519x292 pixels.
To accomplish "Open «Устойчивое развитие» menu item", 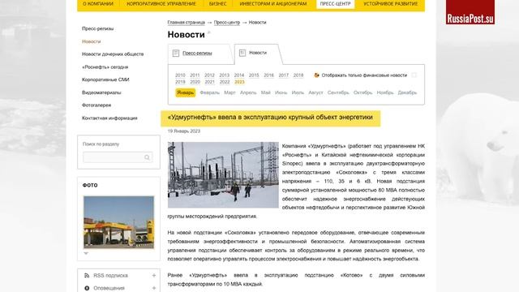I will [x=391, y=4].
